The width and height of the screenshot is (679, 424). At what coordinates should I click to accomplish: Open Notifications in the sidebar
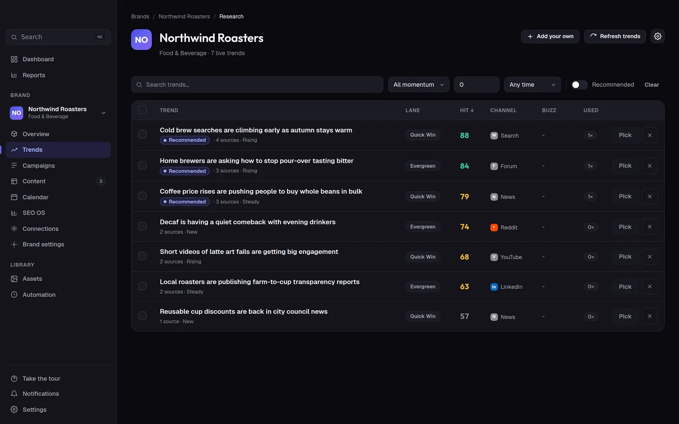point(58,394)
